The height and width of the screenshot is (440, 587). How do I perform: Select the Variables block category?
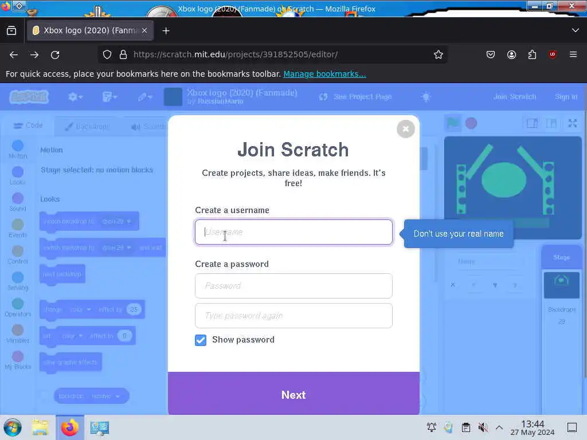click(x=18, y=334)
